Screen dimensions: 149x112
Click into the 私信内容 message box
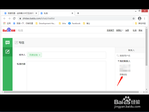click(67, 76)
